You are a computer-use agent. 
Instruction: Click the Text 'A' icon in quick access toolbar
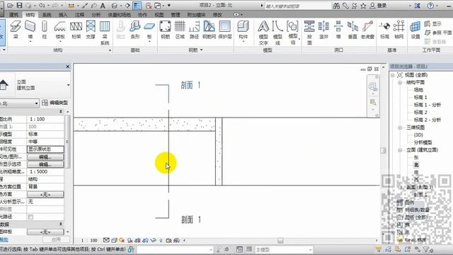(103, 6)
